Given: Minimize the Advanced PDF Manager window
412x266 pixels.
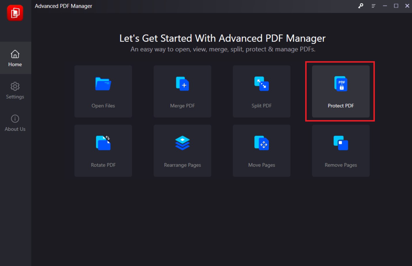Looking at the screenshot, I should [x=385, y=6].
